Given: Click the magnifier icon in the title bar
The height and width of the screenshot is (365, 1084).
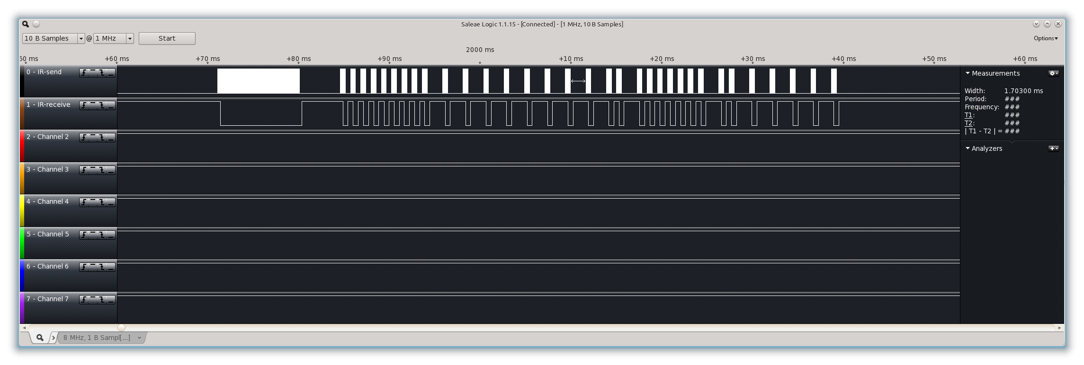Looking at the screenshot, I should click(x=26, y=24).
